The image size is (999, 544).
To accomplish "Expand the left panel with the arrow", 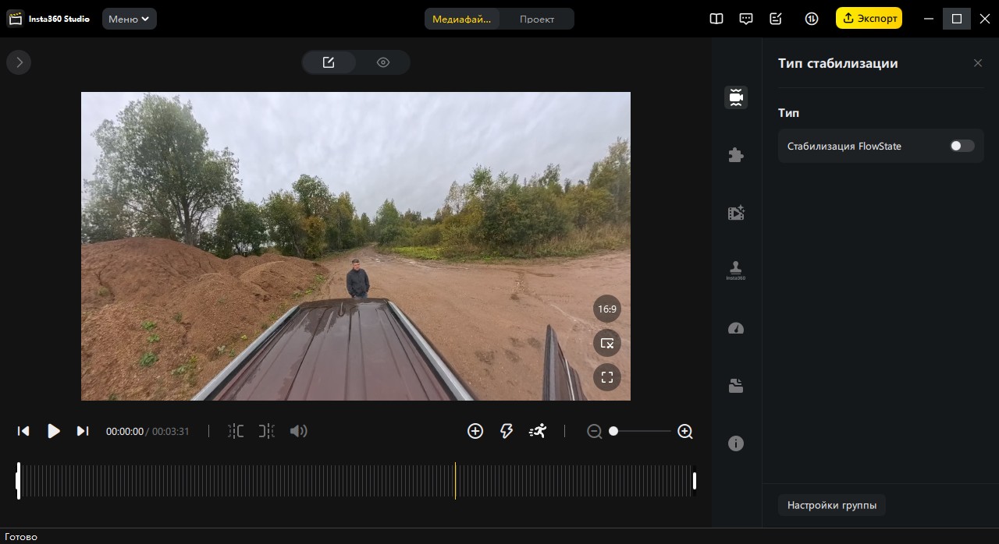I will [19, 62].
